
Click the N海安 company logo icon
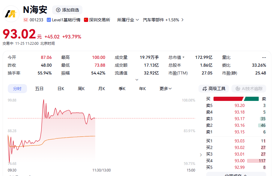pos(11,14)
